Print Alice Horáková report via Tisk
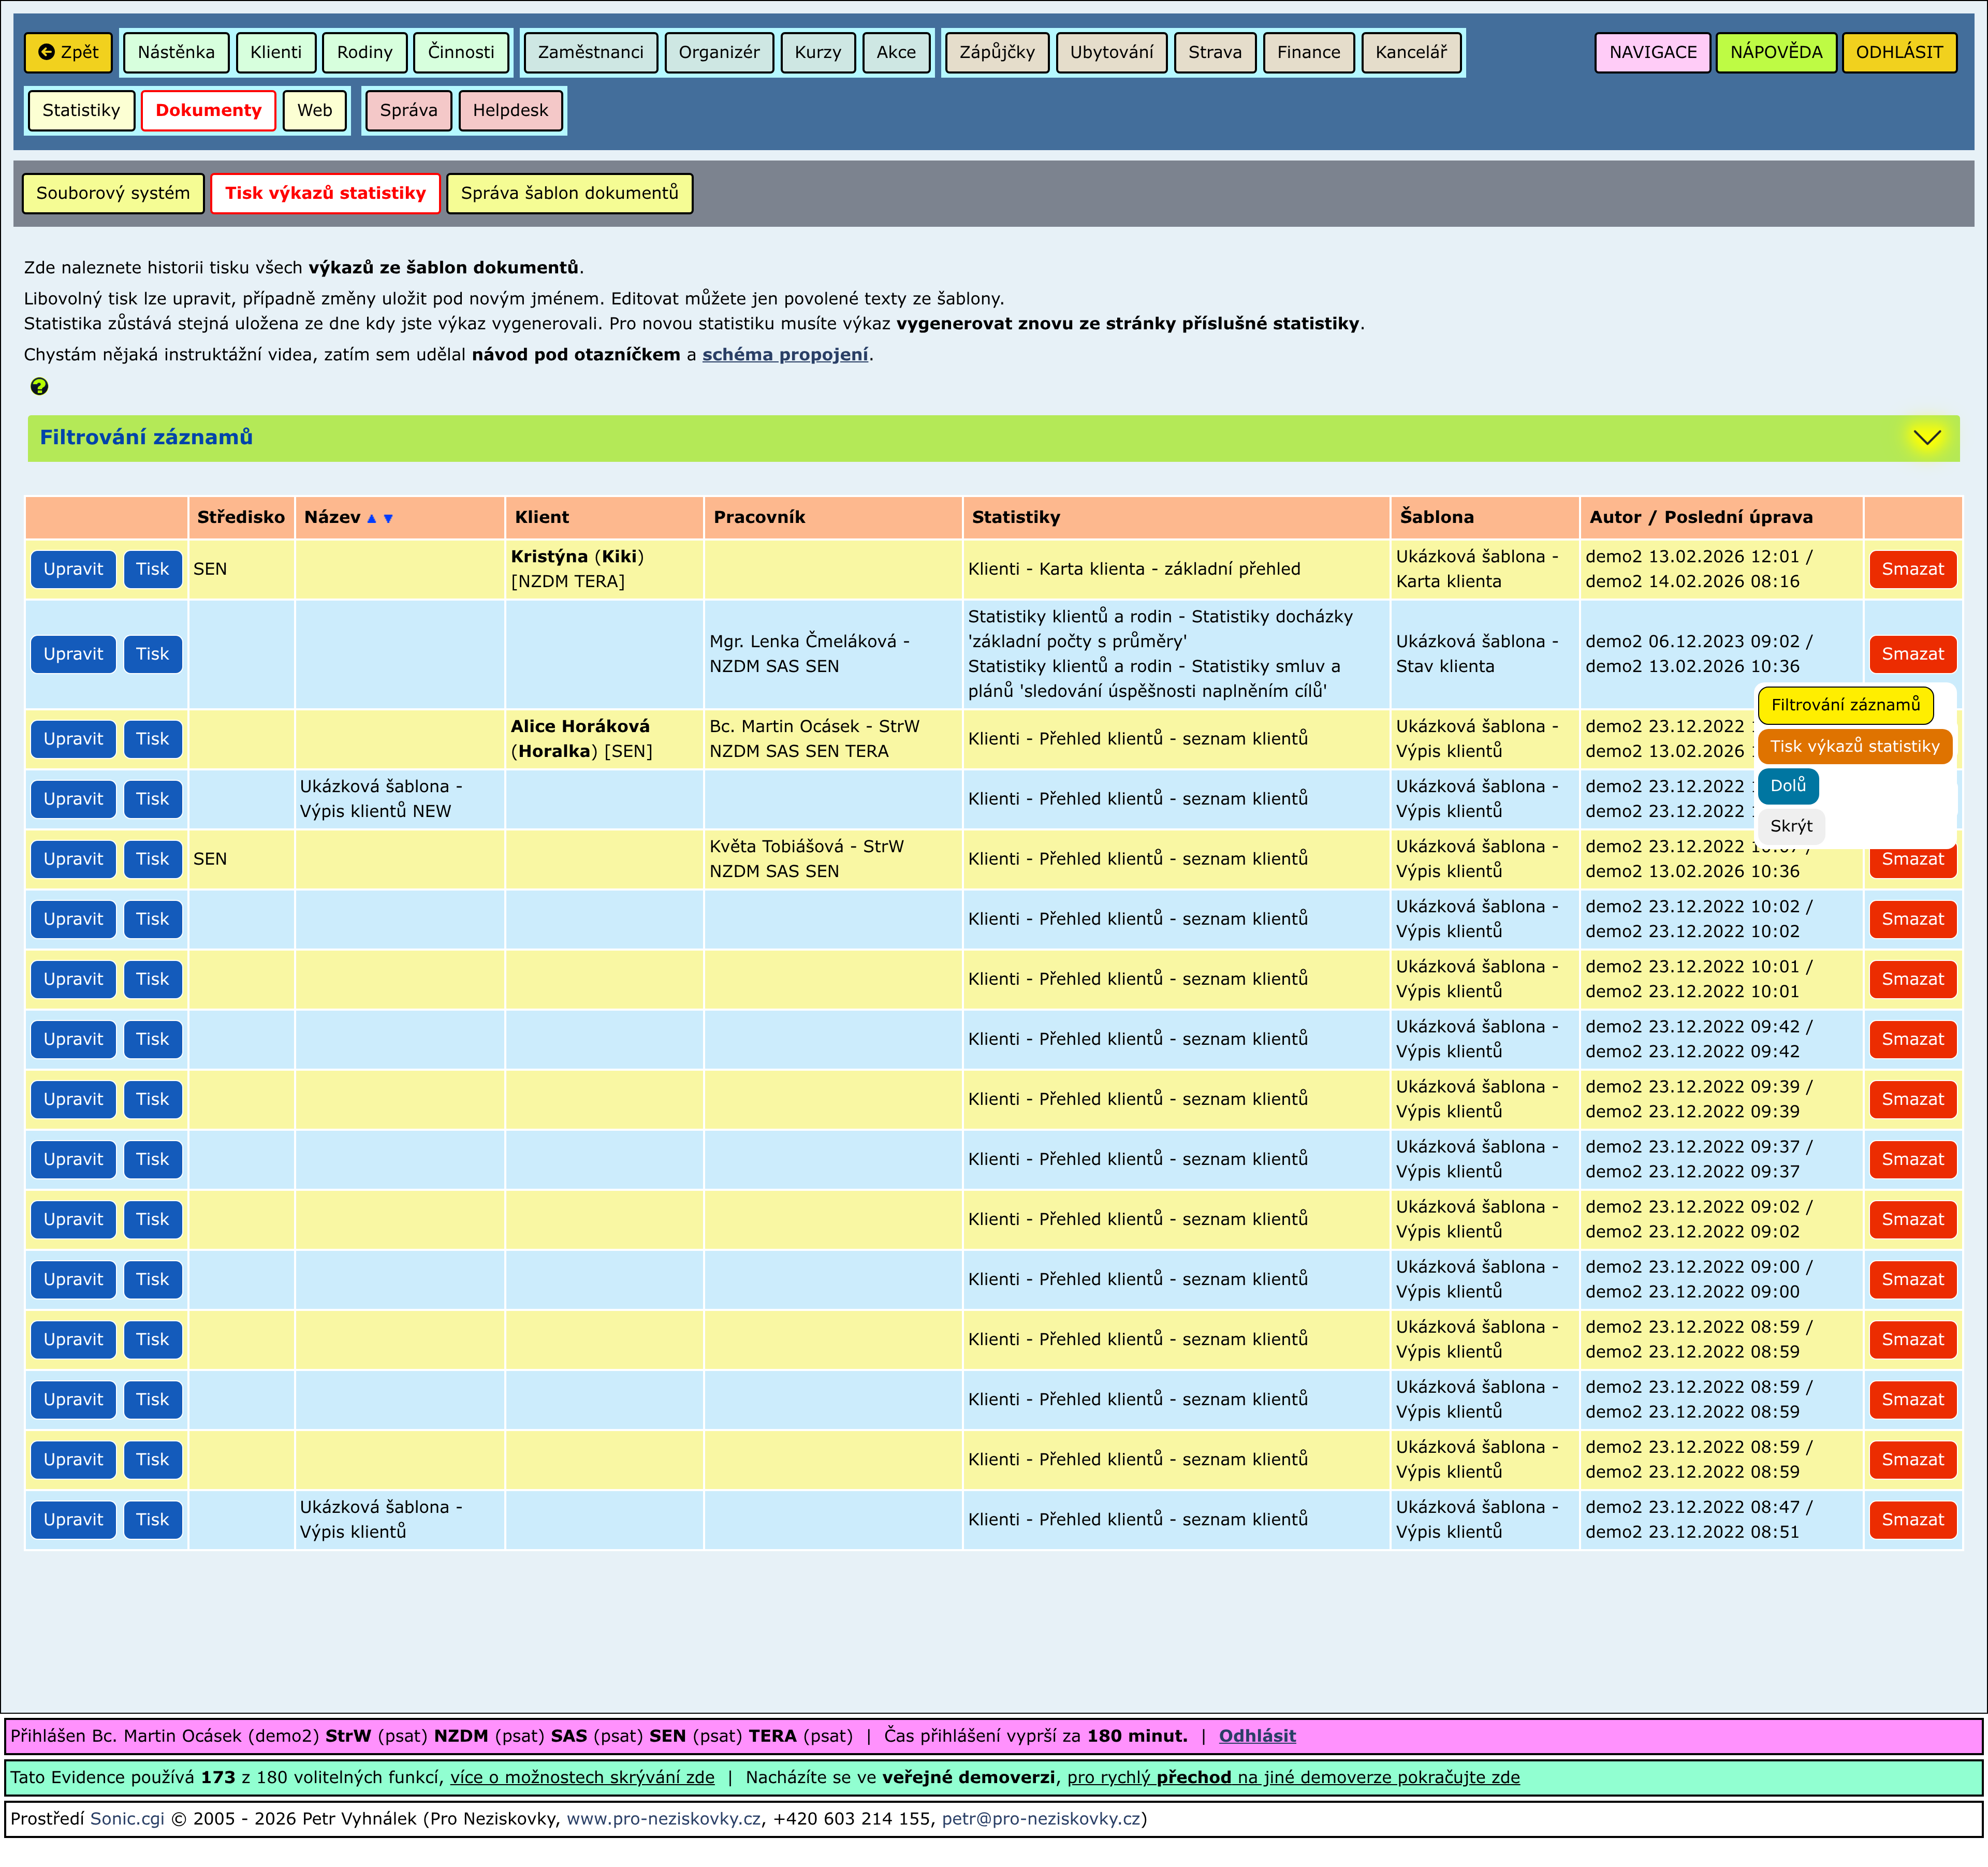 pyautogui.click(x=152, y=738)
